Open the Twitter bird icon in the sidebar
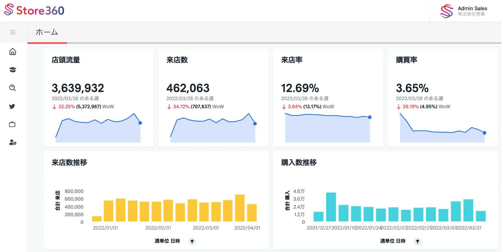Screen dimensions: 503x252 (x=12, y=106)
